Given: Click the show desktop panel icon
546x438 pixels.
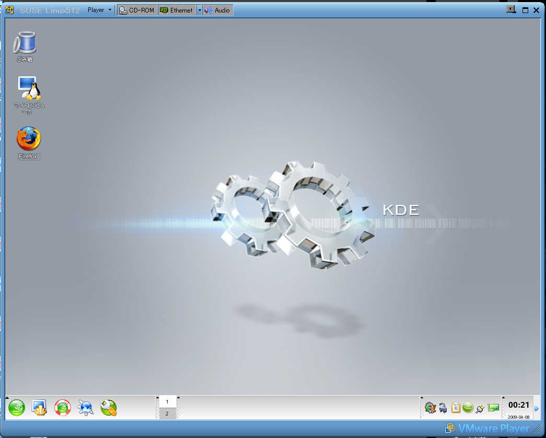Looking at the screenshot, I should tap(39, 408).
